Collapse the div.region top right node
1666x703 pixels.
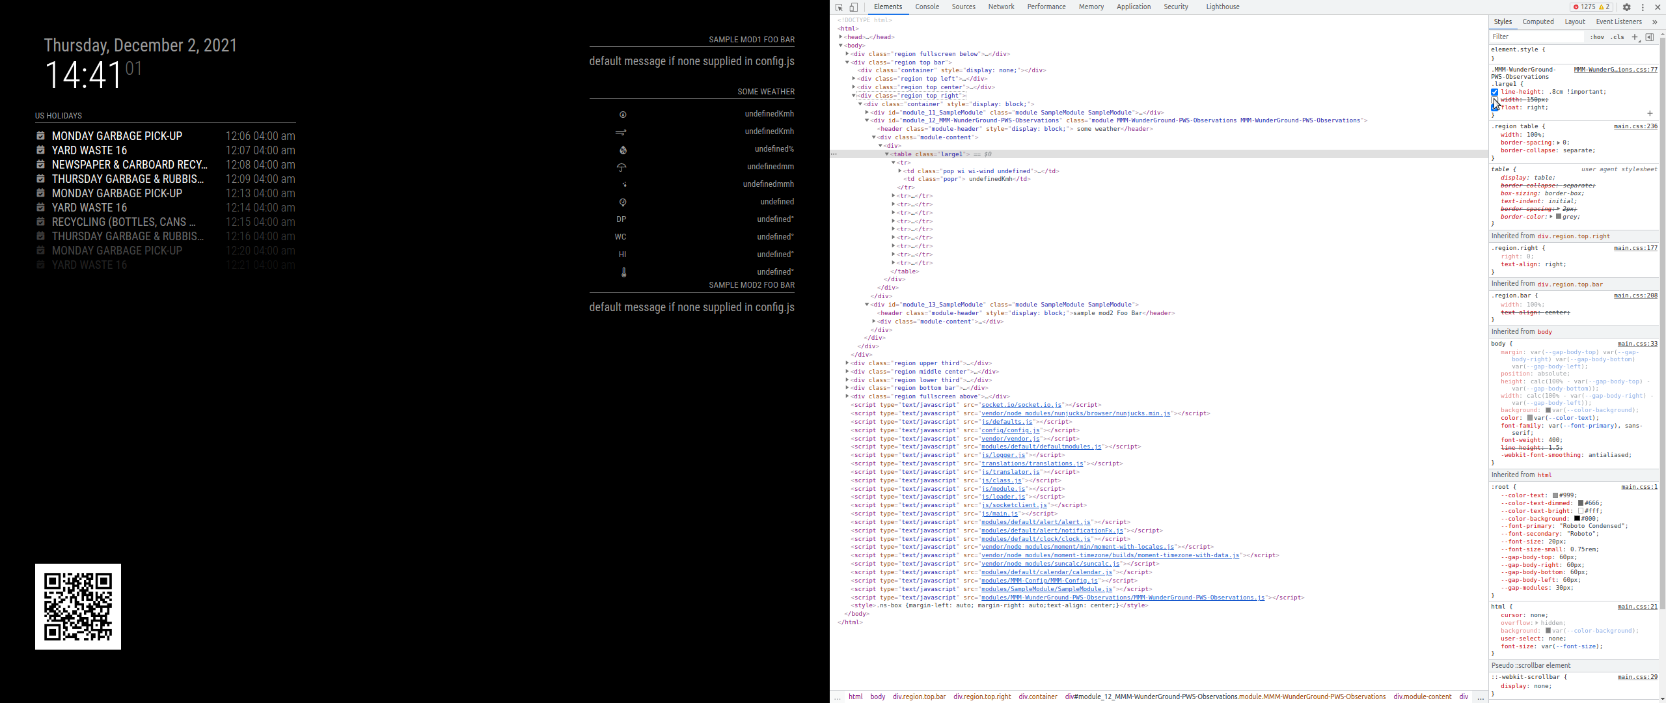pos(853,95)
